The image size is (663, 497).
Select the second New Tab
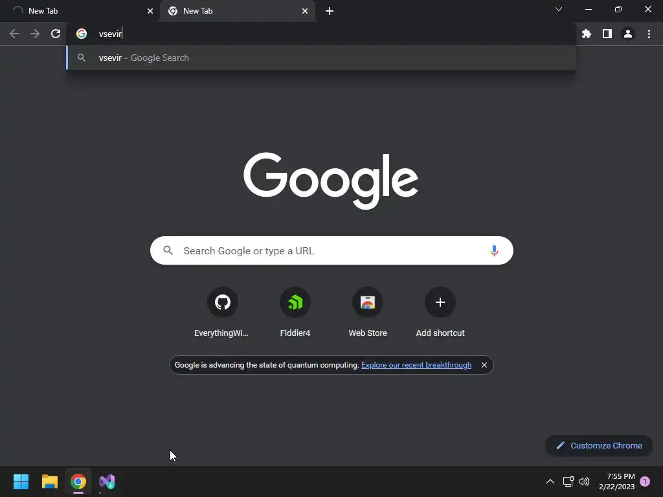point(237,11)
